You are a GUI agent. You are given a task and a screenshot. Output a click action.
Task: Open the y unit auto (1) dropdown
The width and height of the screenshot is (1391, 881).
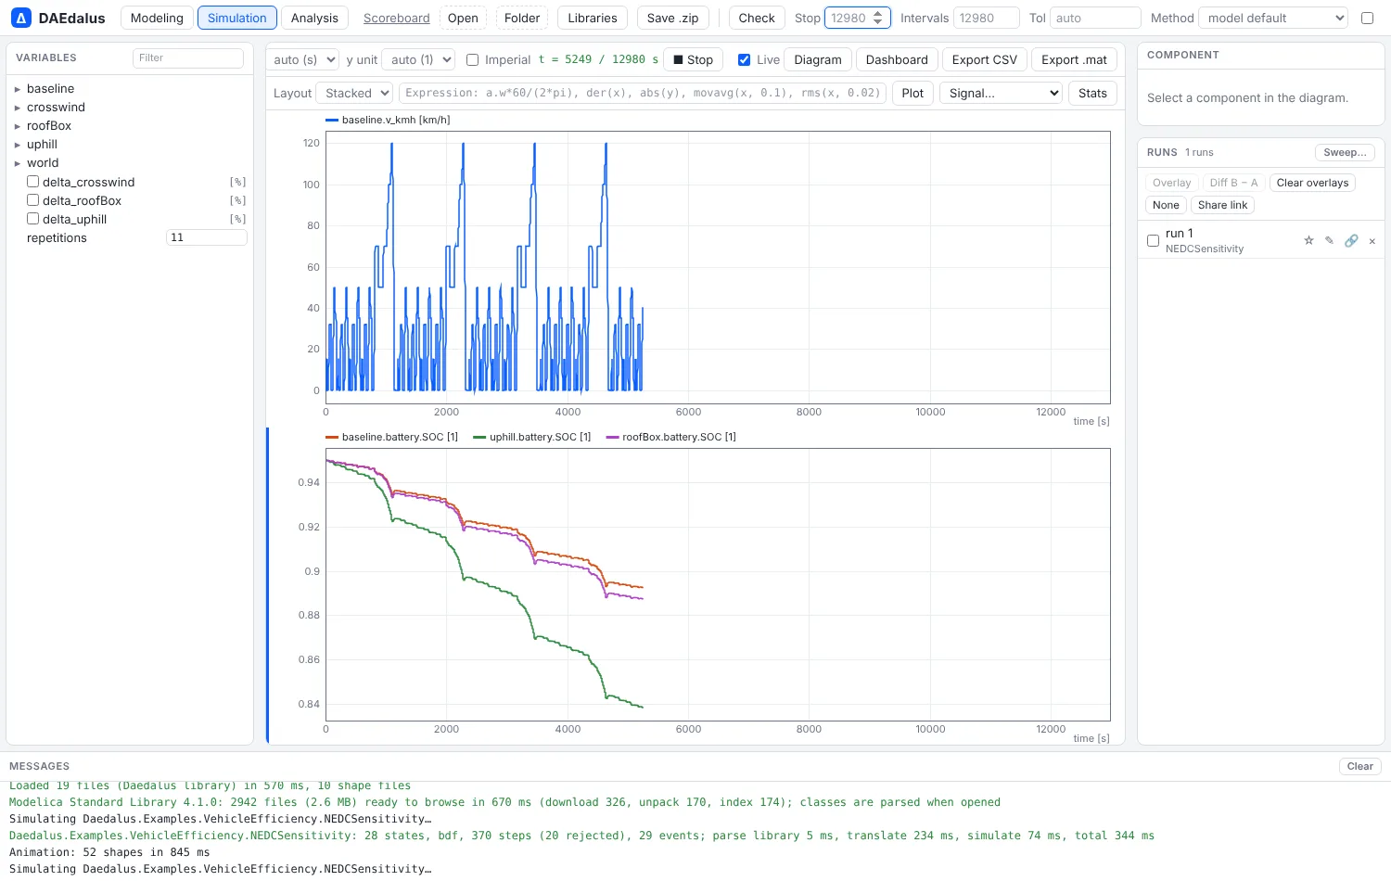(x=418, y=59)
